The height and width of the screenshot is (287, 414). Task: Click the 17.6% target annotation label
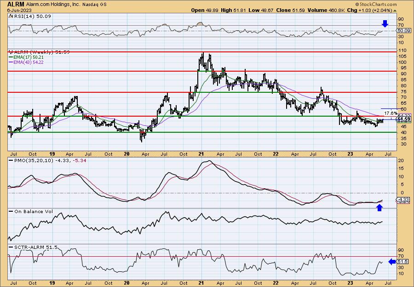pyautogui.click(x=391, y=113)
